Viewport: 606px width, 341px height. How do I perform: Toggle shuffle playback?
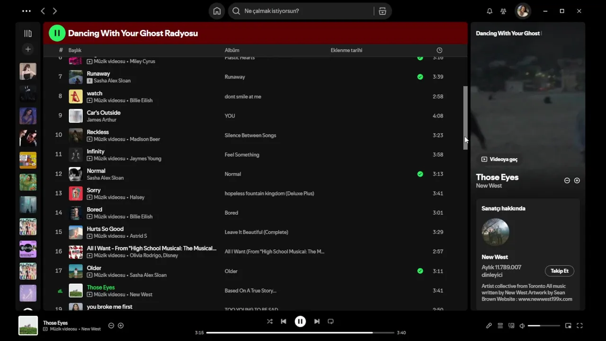(269, 321)
